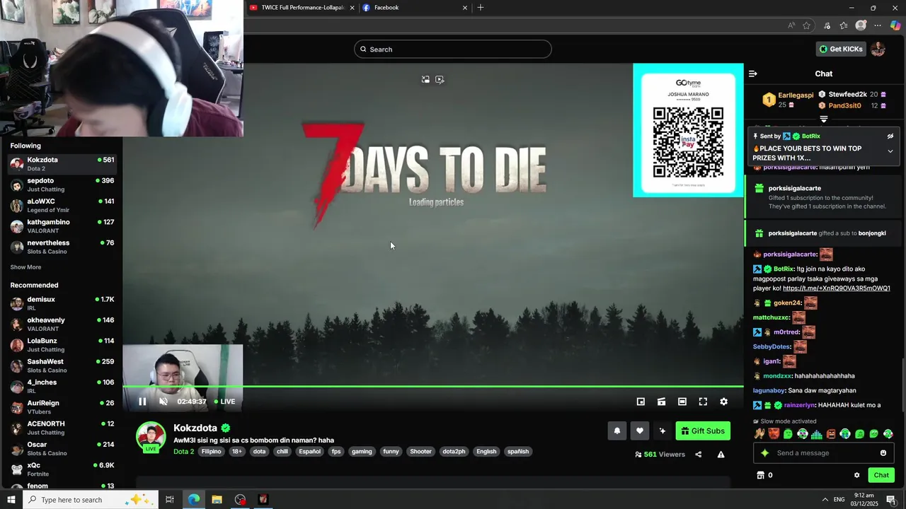The height and width of the screenshot is (509, 906).
Task: Open the BotRix telegram link
Action: coord(836,288)
